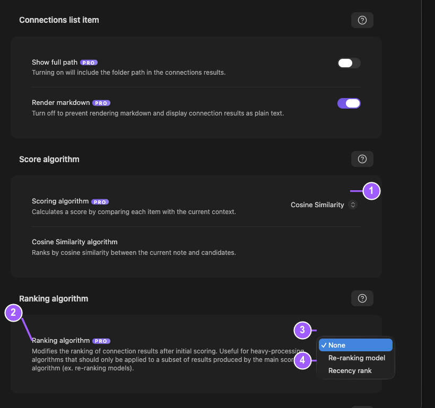435x408 pixels.
Task: Choose Re-ranking model option
Action: click(x=355, y=358)
